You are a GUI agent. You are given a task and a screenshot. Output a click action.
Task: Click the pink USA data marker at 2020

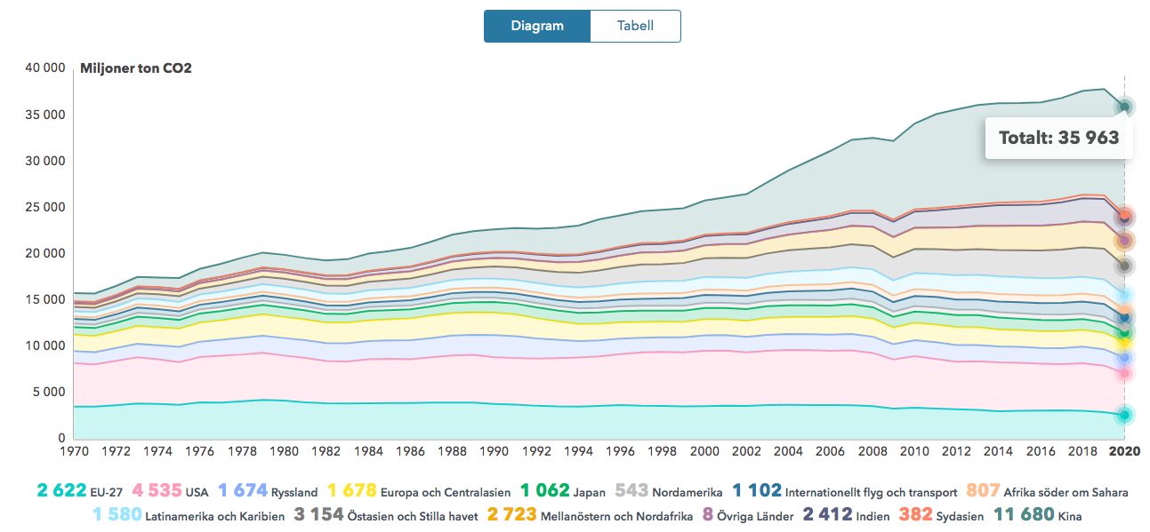point(1124,373)
